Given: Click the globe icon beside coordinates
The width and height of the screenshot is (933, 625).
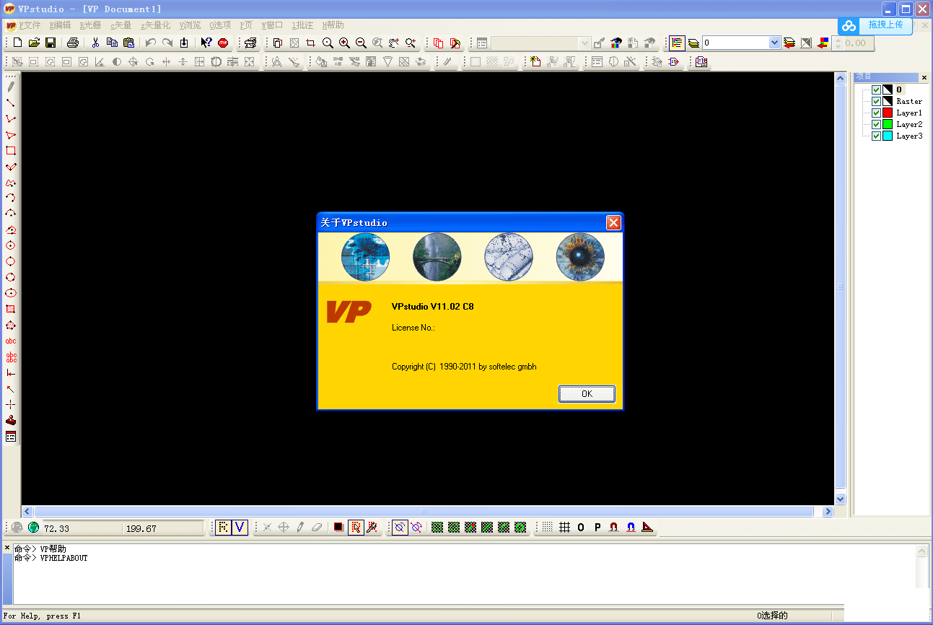Looking at the screenshot, I should click(x=33, y=528).
